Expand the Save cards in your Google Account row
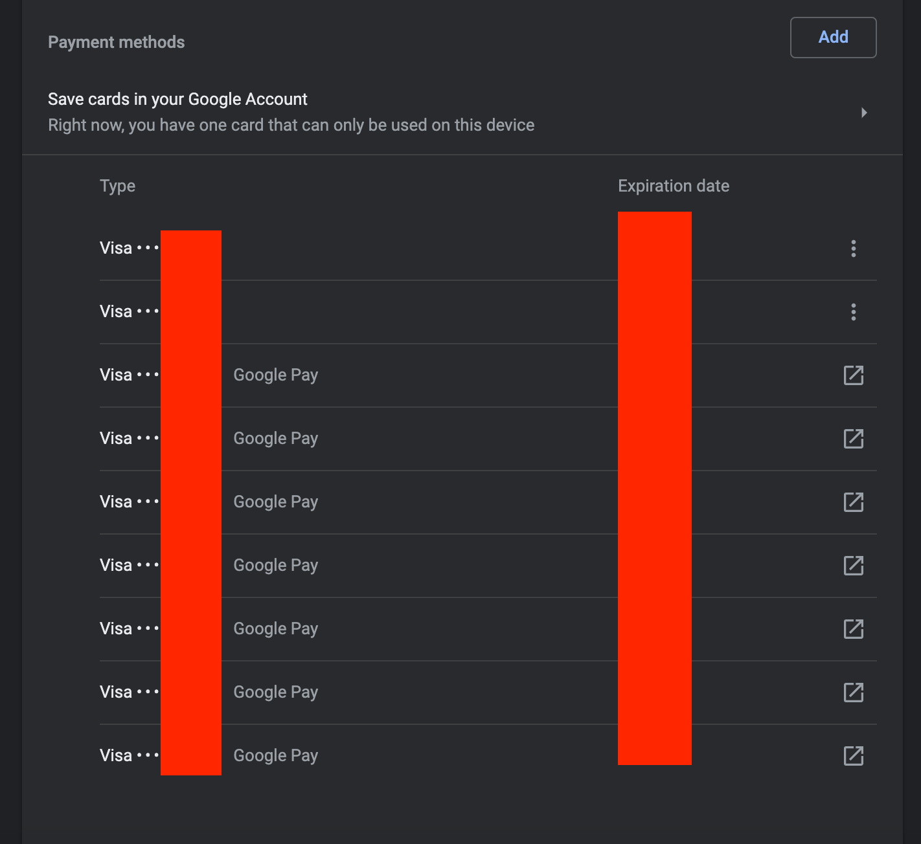 [x=863, y=112]
